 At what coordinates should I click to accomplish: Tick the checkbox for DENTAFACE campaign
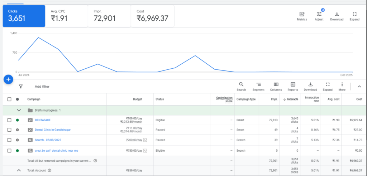tap(9, 120)
